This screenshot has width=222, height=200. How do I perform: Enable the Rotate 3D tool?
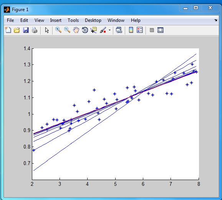click(x=85, y=30)
